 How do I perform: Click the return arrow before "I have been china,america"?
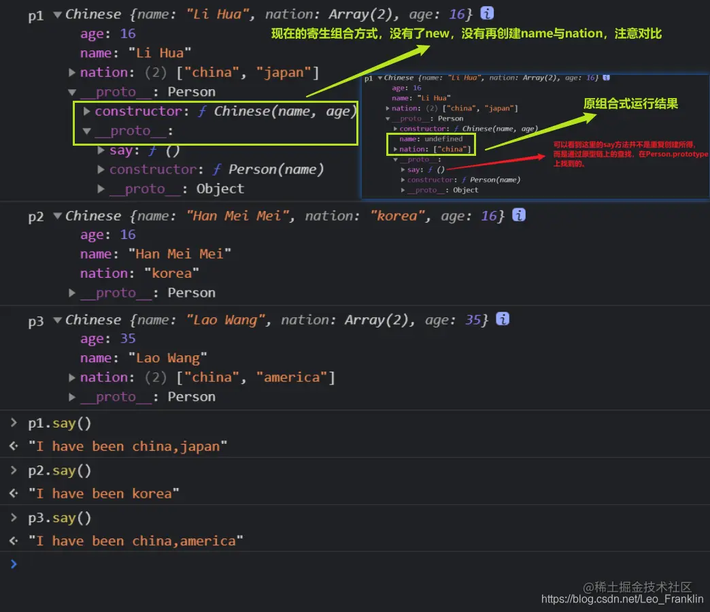14,541
